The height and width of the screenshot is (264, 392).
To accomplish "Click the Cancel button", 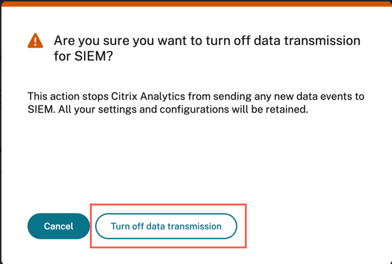I will pos(58,226).
